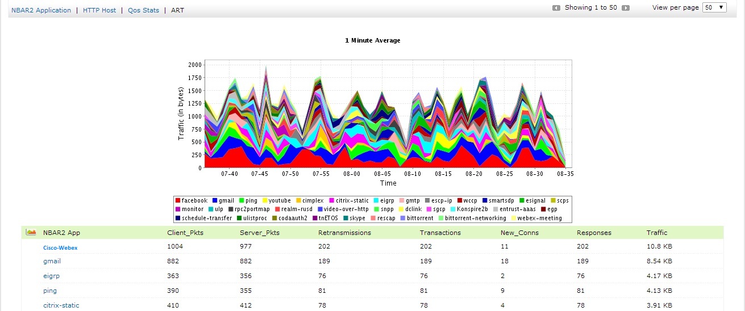Image resolution: width=745 pixels, height=311 pixels.
Task: Click the schedule-transfer legend label
Action: [x=207, y=218]
